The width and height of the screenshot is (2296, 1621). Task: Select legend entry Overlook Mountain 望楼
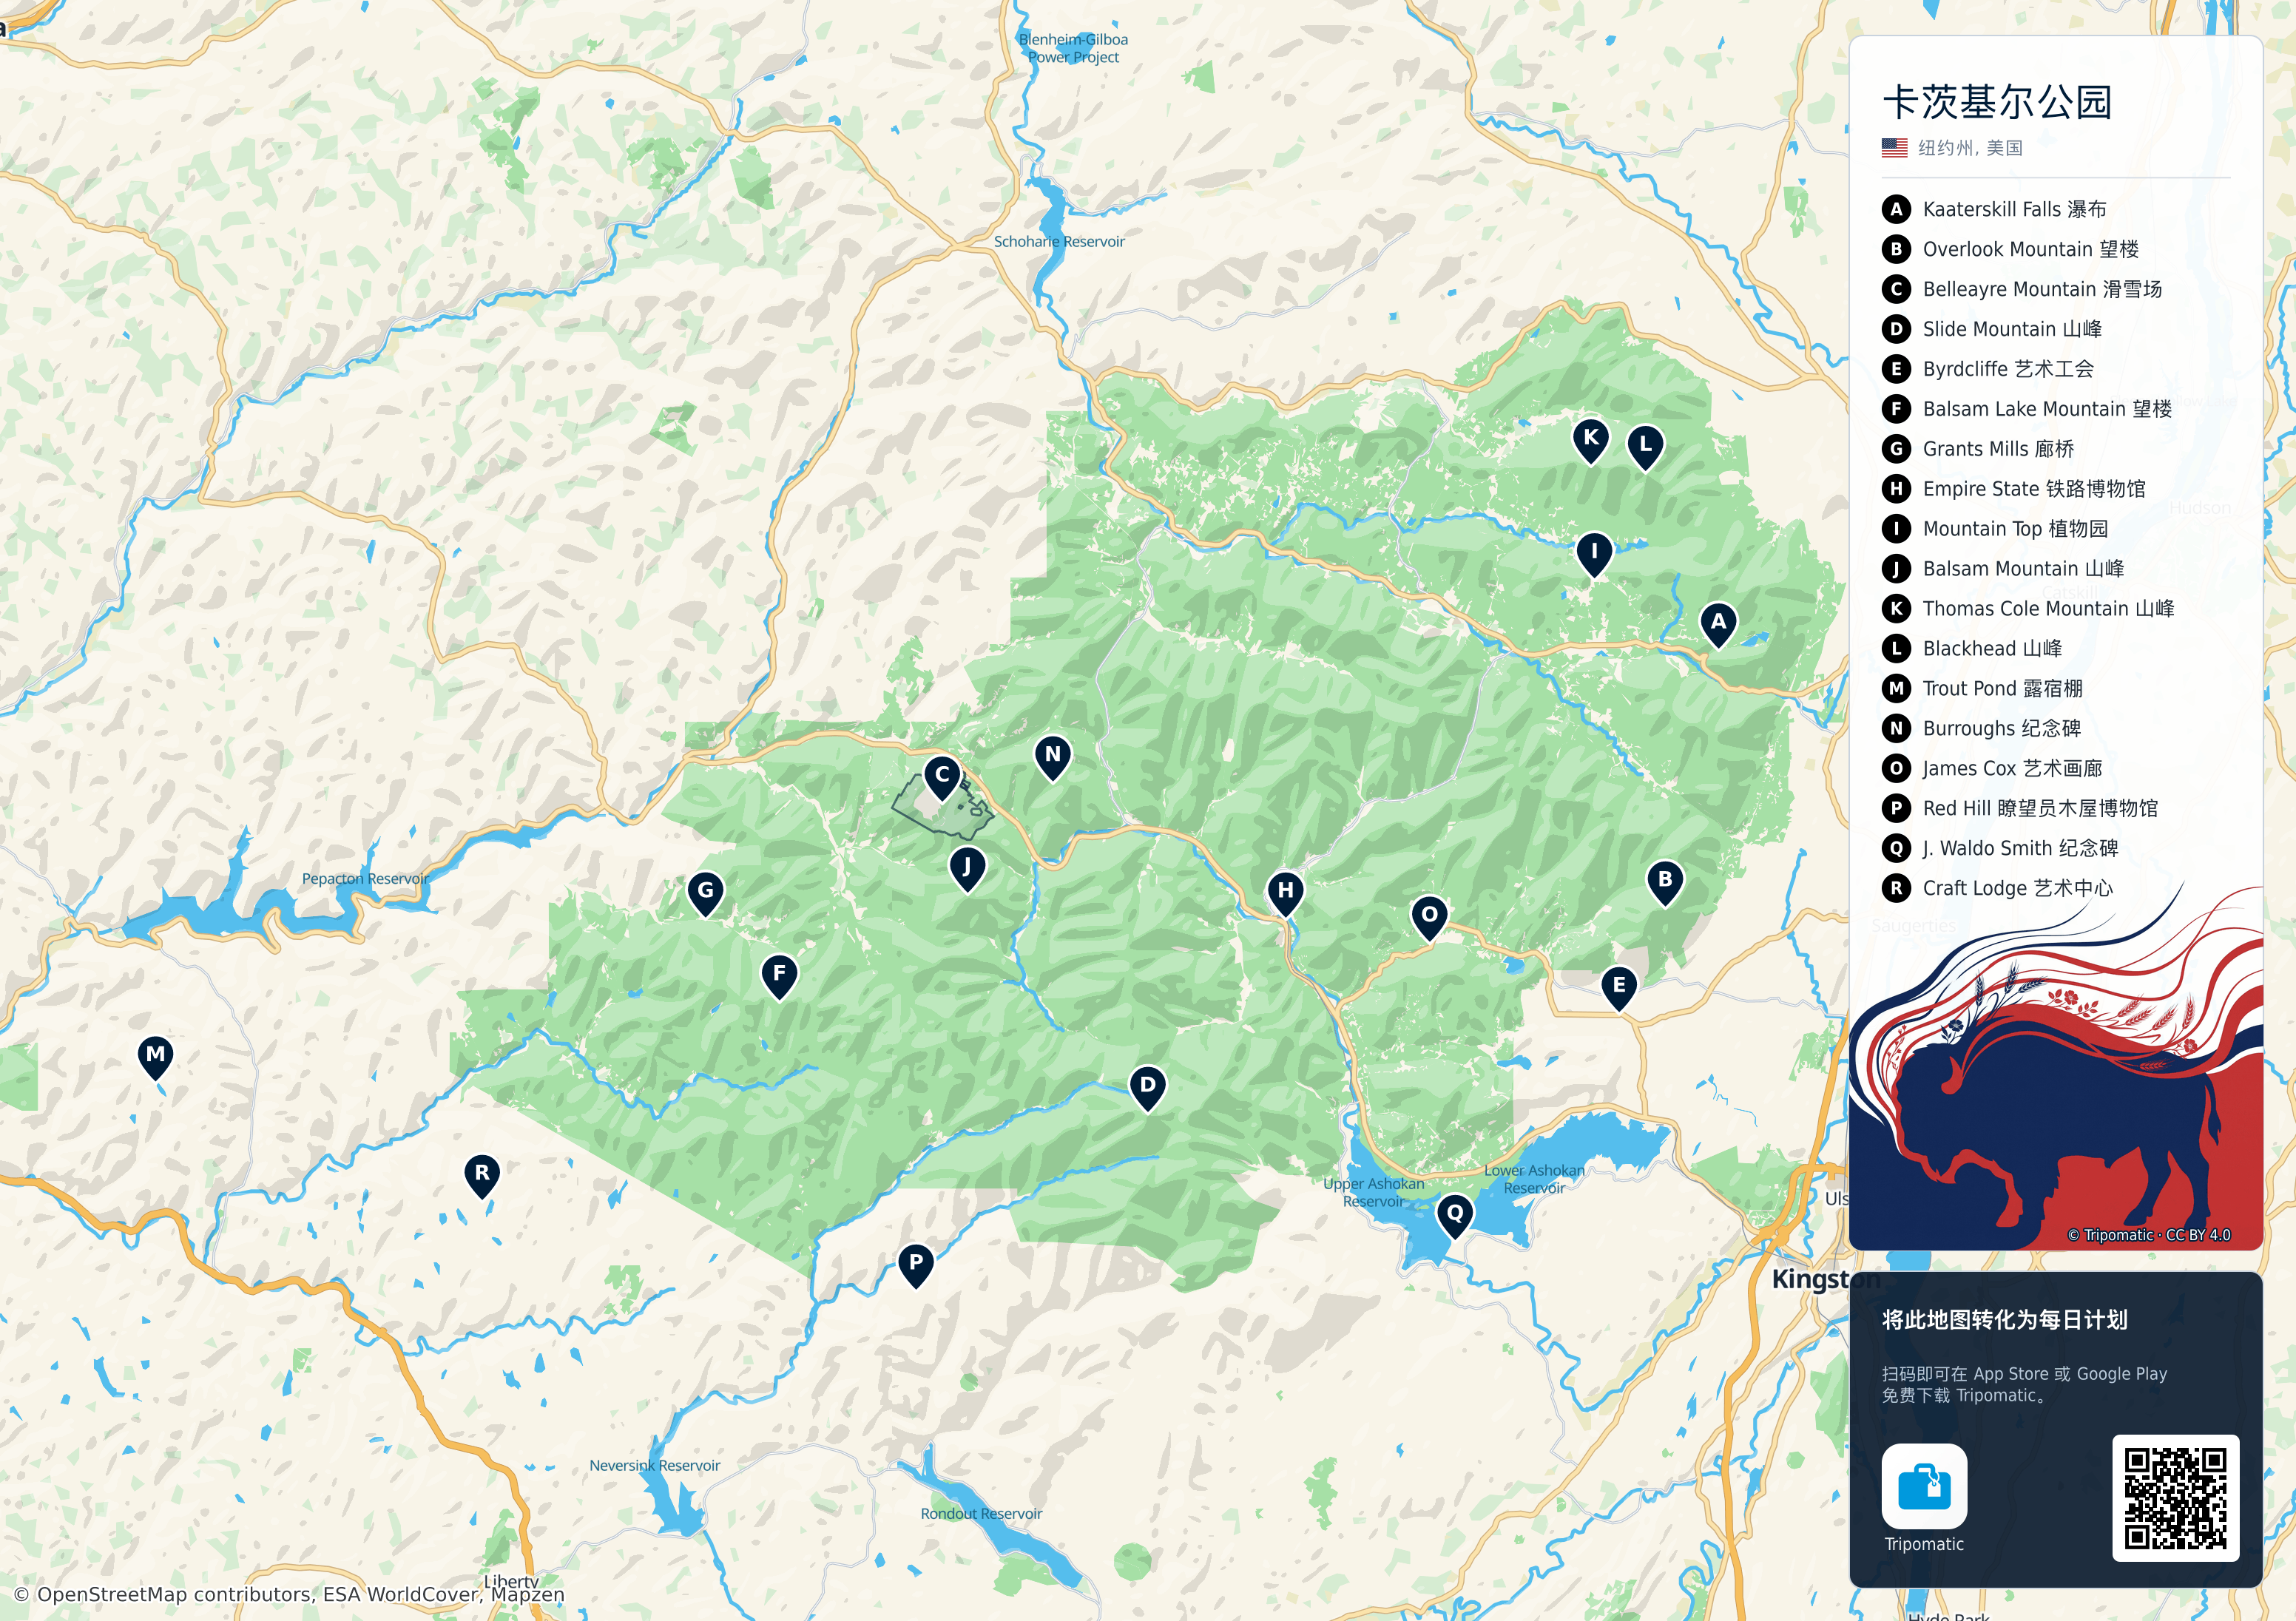click(2011, 249)
